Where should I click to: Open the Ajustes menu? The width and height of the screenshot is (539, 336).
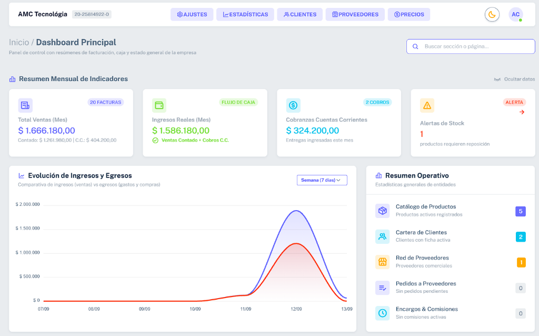click(192, 14)
